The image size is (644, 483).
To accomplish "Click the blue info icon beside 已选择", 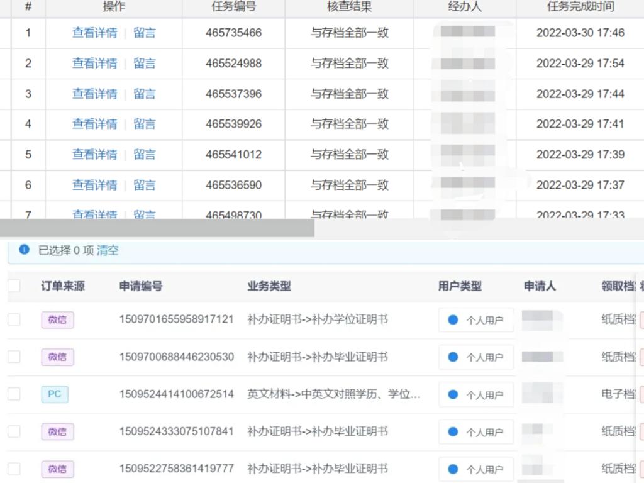I will click(x=25, y=250).
